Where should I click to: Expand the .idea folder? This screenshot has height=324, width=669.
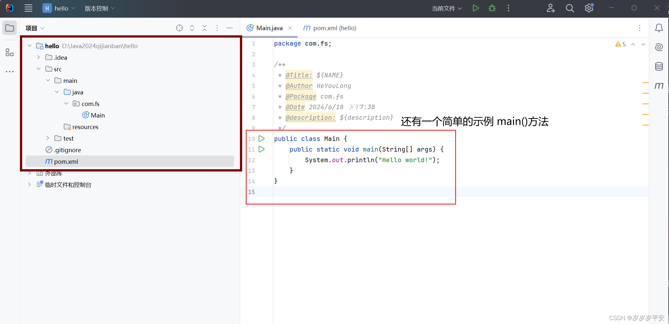(x=39, y=57)
